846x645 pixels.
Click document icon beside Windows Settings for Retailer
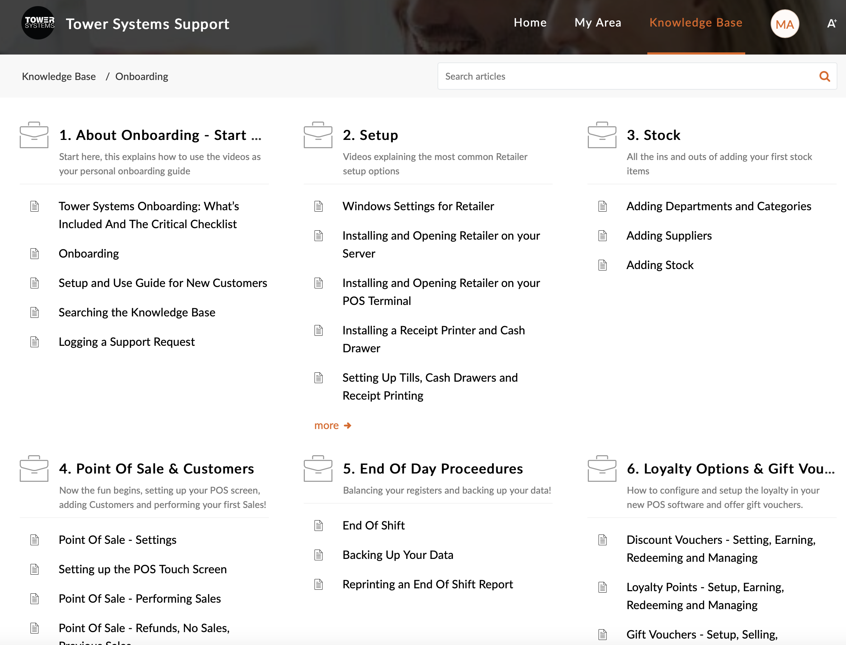point(318,207)
